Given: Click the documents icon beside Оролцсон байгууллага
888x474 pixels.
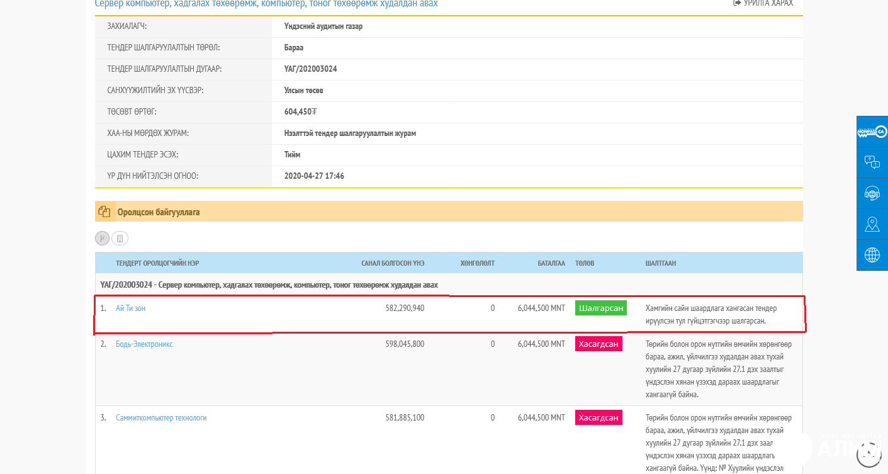Looking at the screenshot, I should point(104,212).
